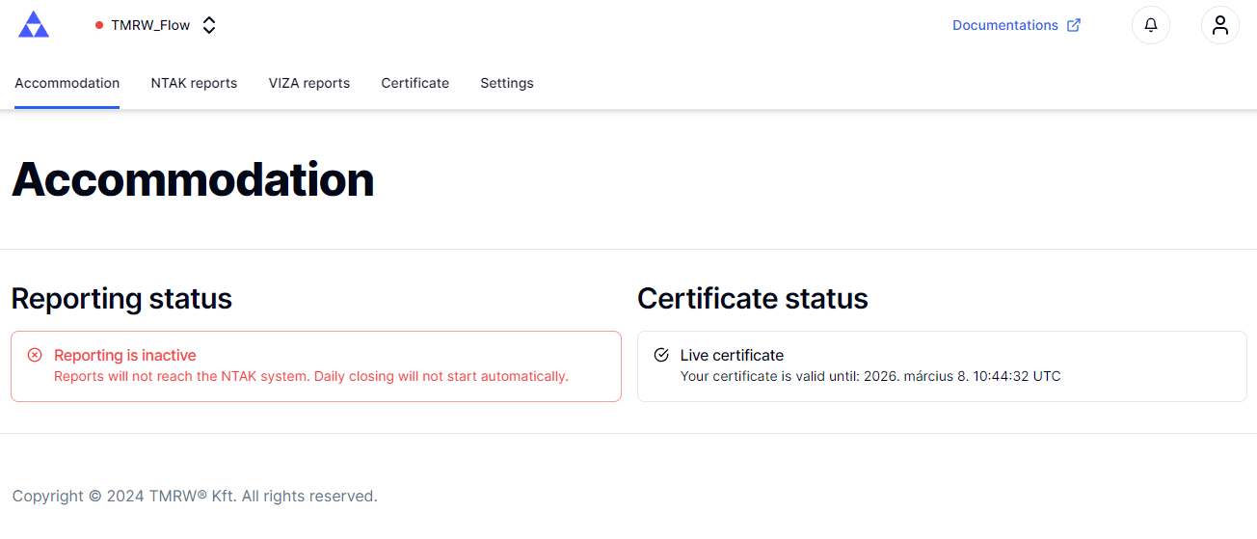Switch to the Settings tab

click(x=507, y=83)
